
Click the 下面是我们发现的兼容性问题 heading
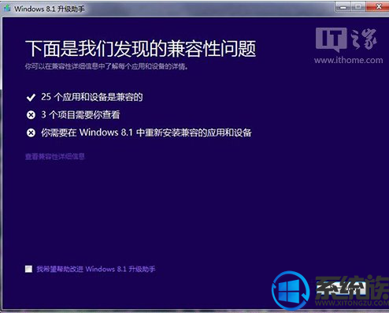coord(140,49)
